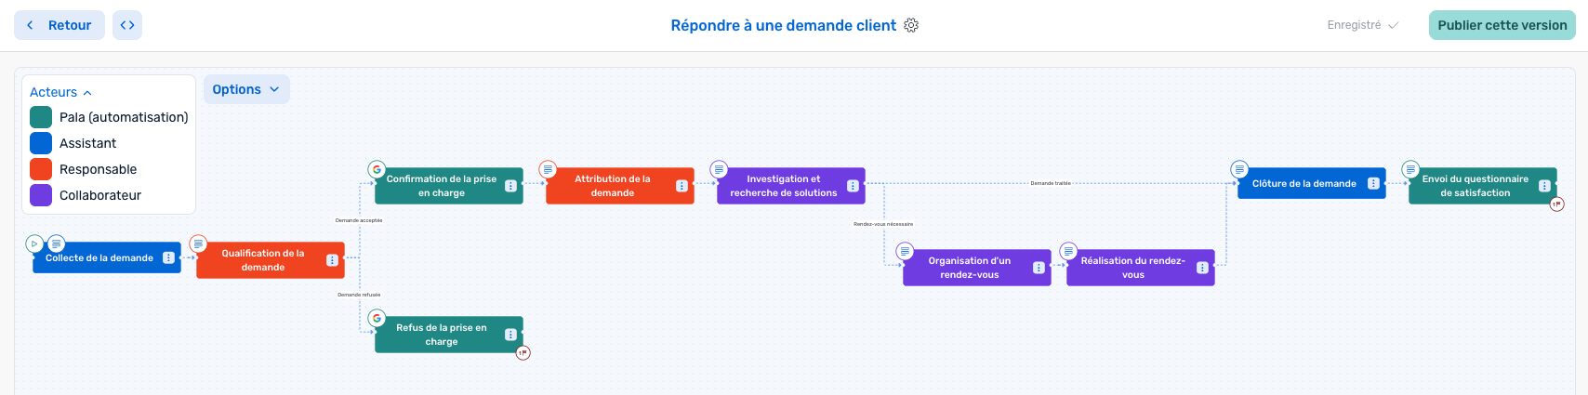
Task: Expand the Options dropdown
Action: tap(246, 89)
